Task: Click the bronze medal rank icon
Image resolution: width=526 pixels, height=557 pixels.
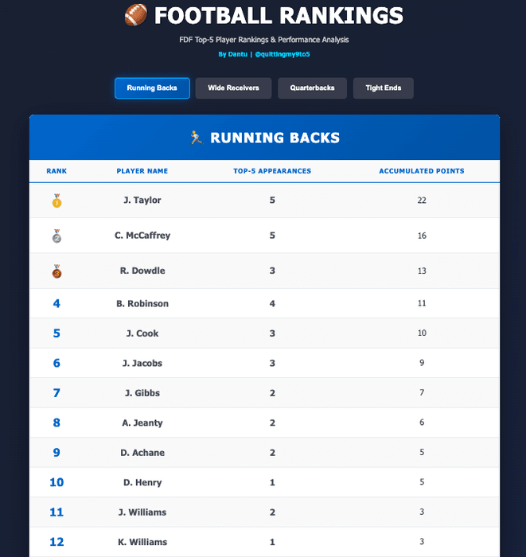Action: coord(56,272)
